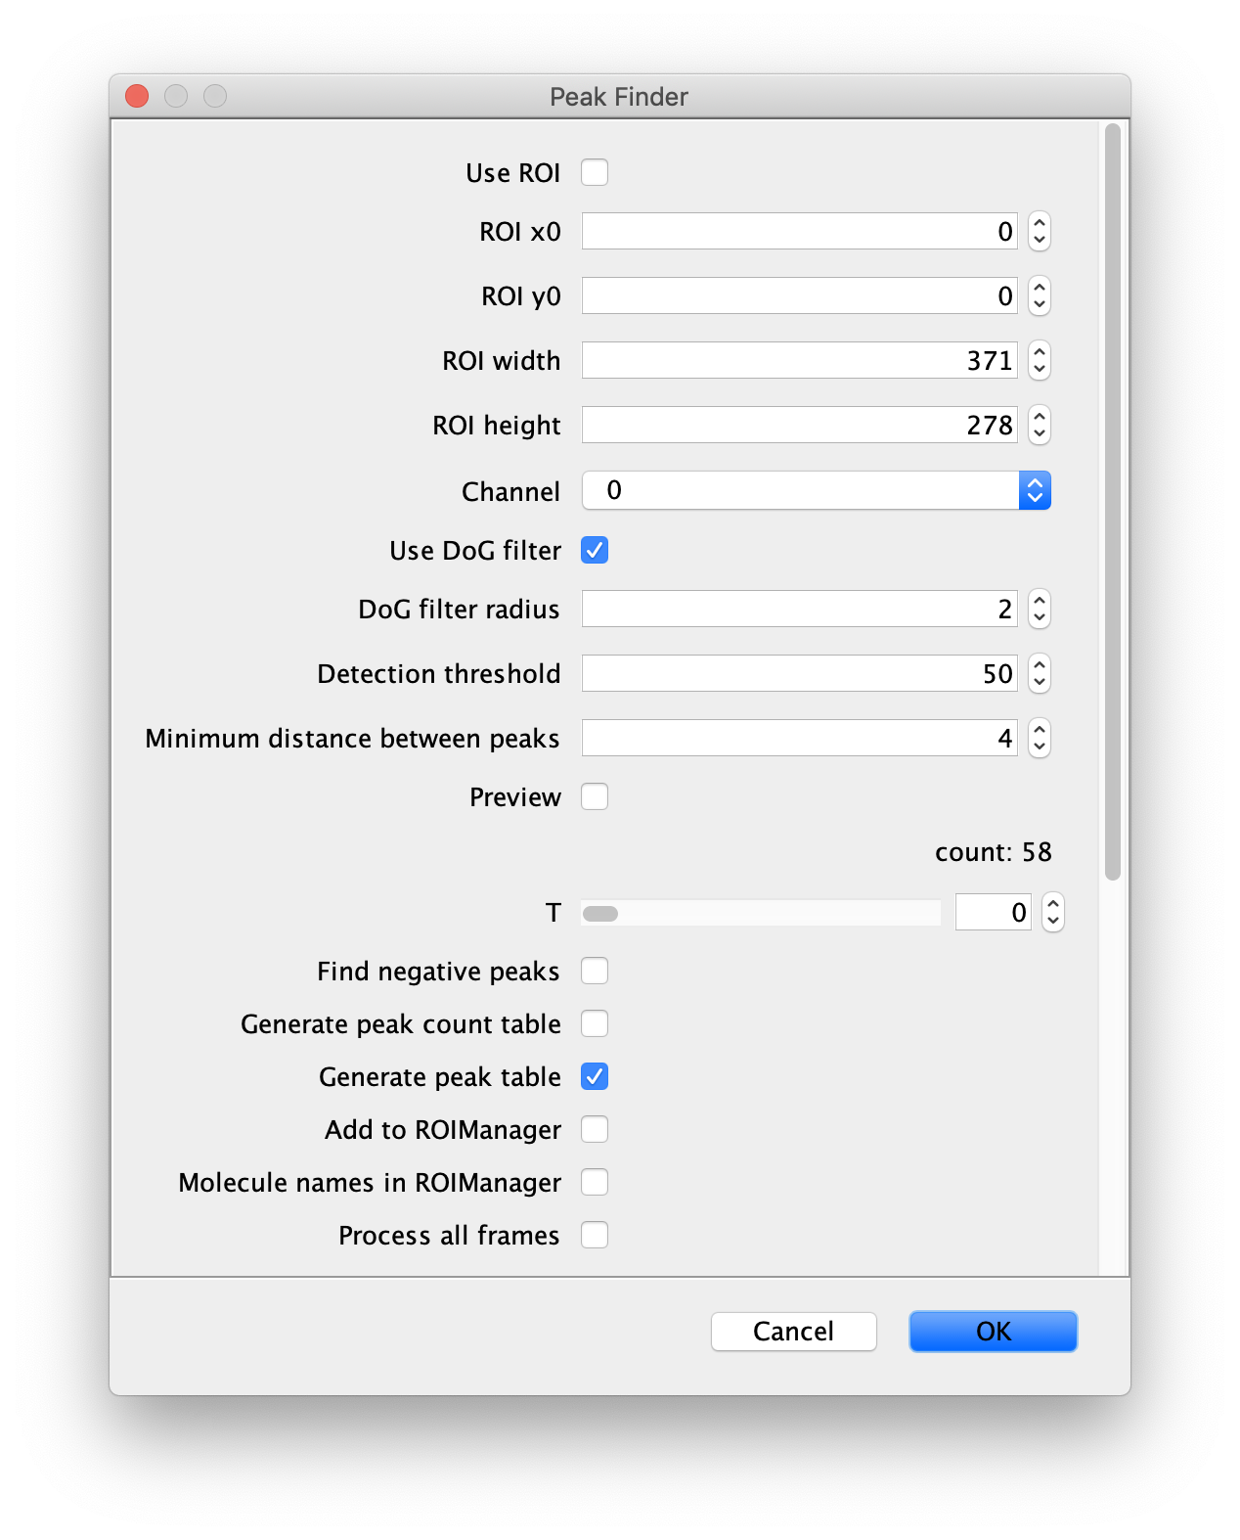Screen dimensions: 1240x1540
Task: Adjust Minimum distance between peaks stepper
Action: pos(1040,738)
